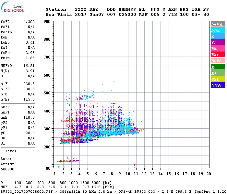Click the SSW salmon legend swatch

point(218,61)
